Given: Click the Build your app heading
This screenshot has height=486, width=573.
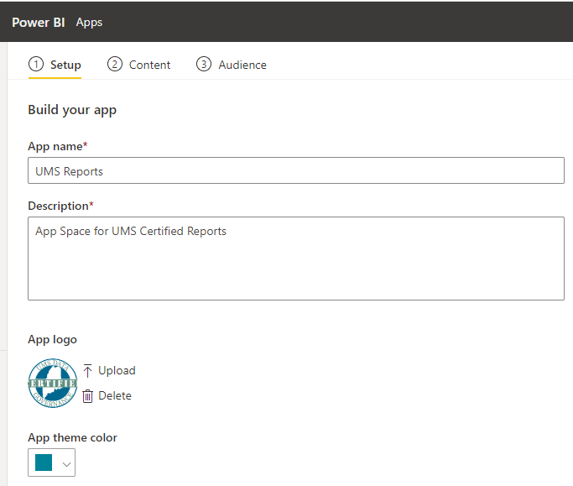Looking at the screenshot, I should coord(72,110).
